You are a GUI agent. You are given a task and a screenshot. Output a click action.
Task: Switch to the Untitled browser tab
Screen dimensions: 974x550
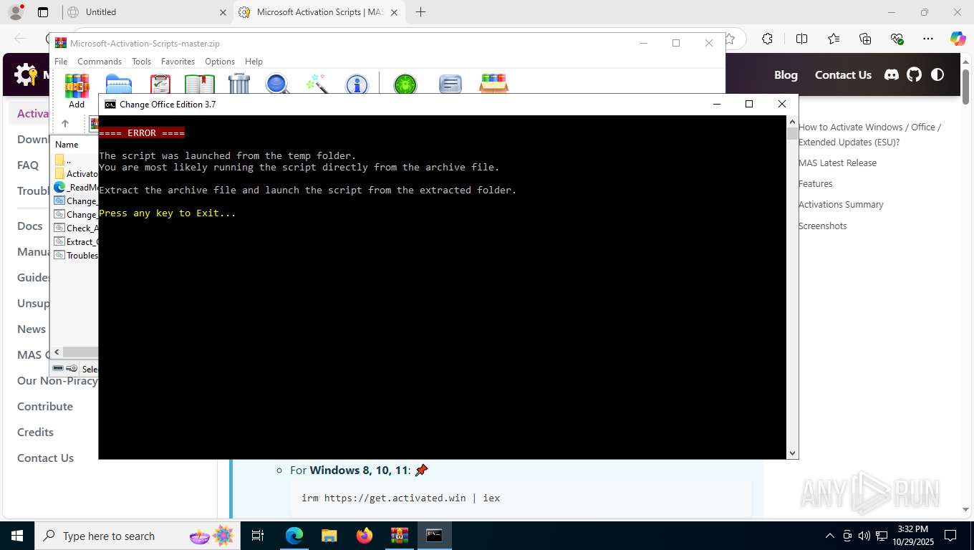(x=145, y=12)
